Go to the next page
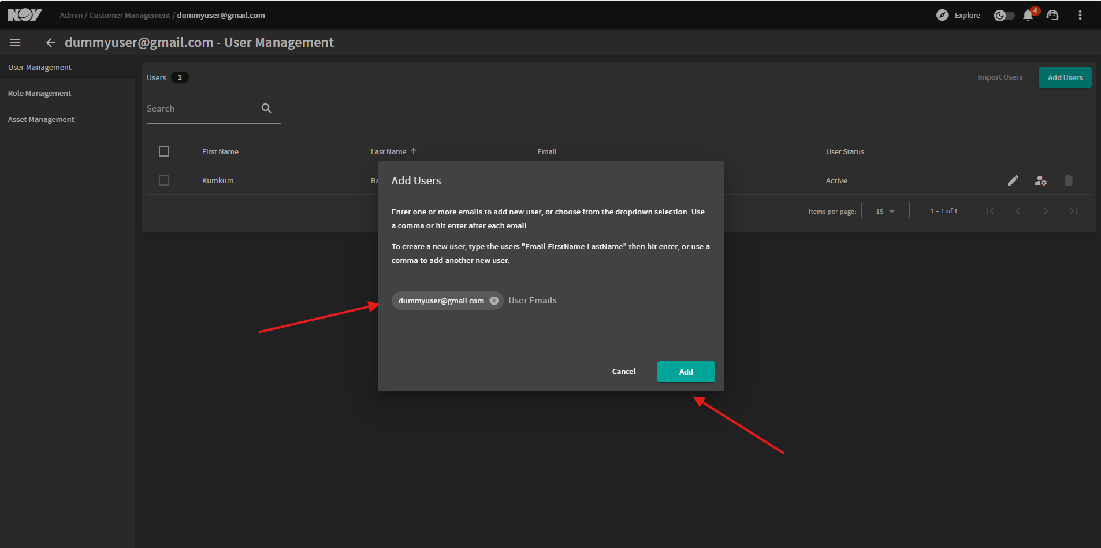 (1046, 211)
